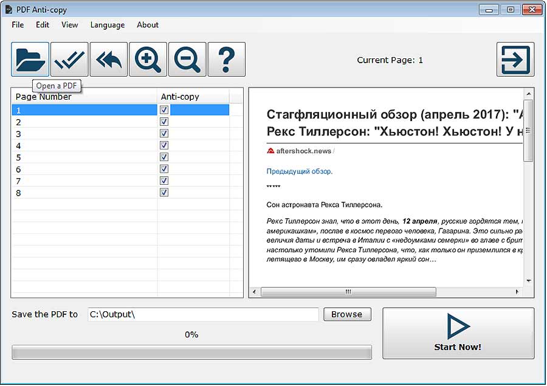Click the preview scroll right arrow
This screenshot has width=547, height=386.
click(x=517, y=292)
